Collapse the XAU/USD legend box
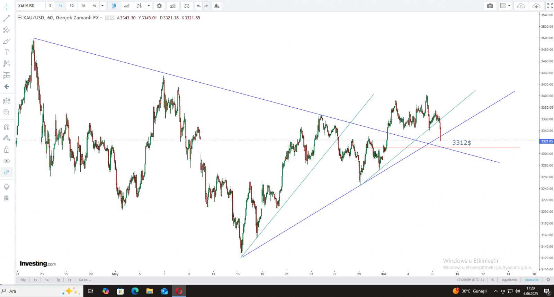Screen dimensions: 554x297 click(x=20, y=18)
